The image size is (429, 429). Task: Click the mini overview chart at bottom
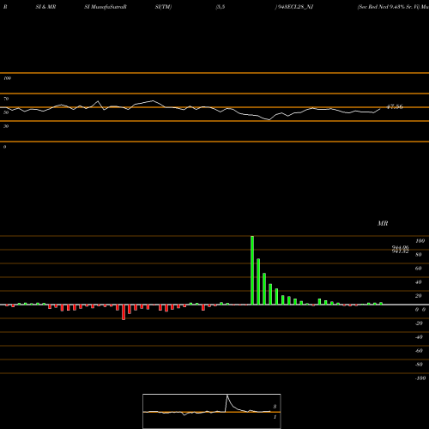pos(212,411)
